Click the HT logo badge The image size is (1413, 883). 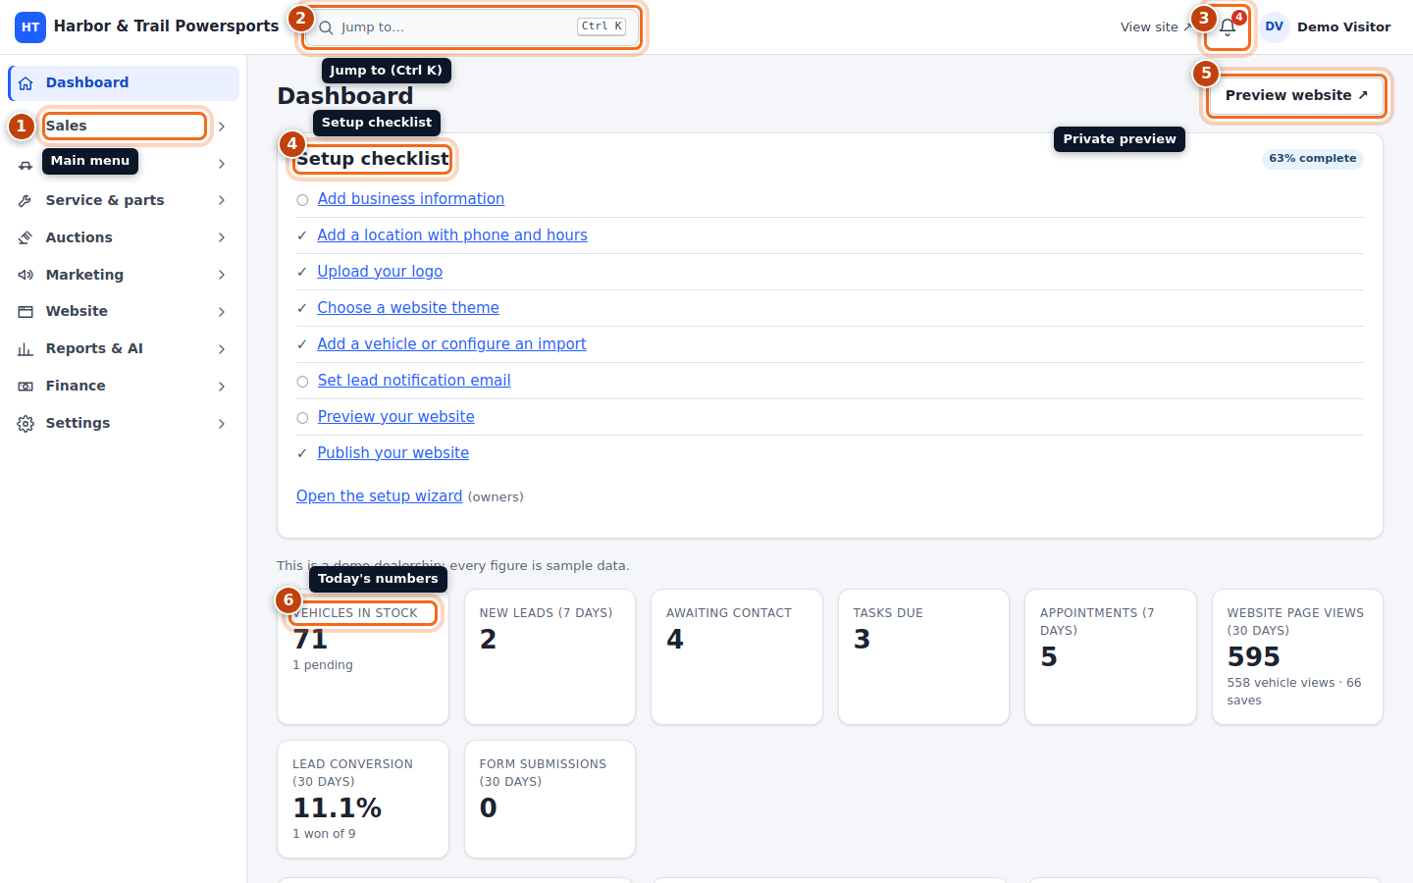pos(30,27)
